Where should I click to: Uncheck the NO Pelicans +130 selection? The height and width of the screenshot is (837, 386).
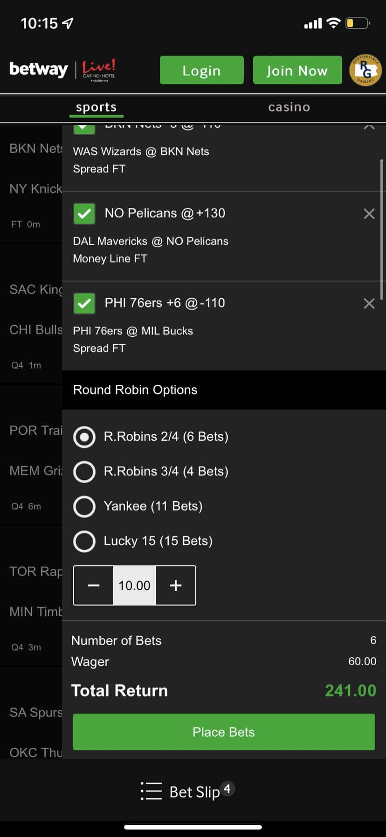pyautogui.click(x=84, y=213)
